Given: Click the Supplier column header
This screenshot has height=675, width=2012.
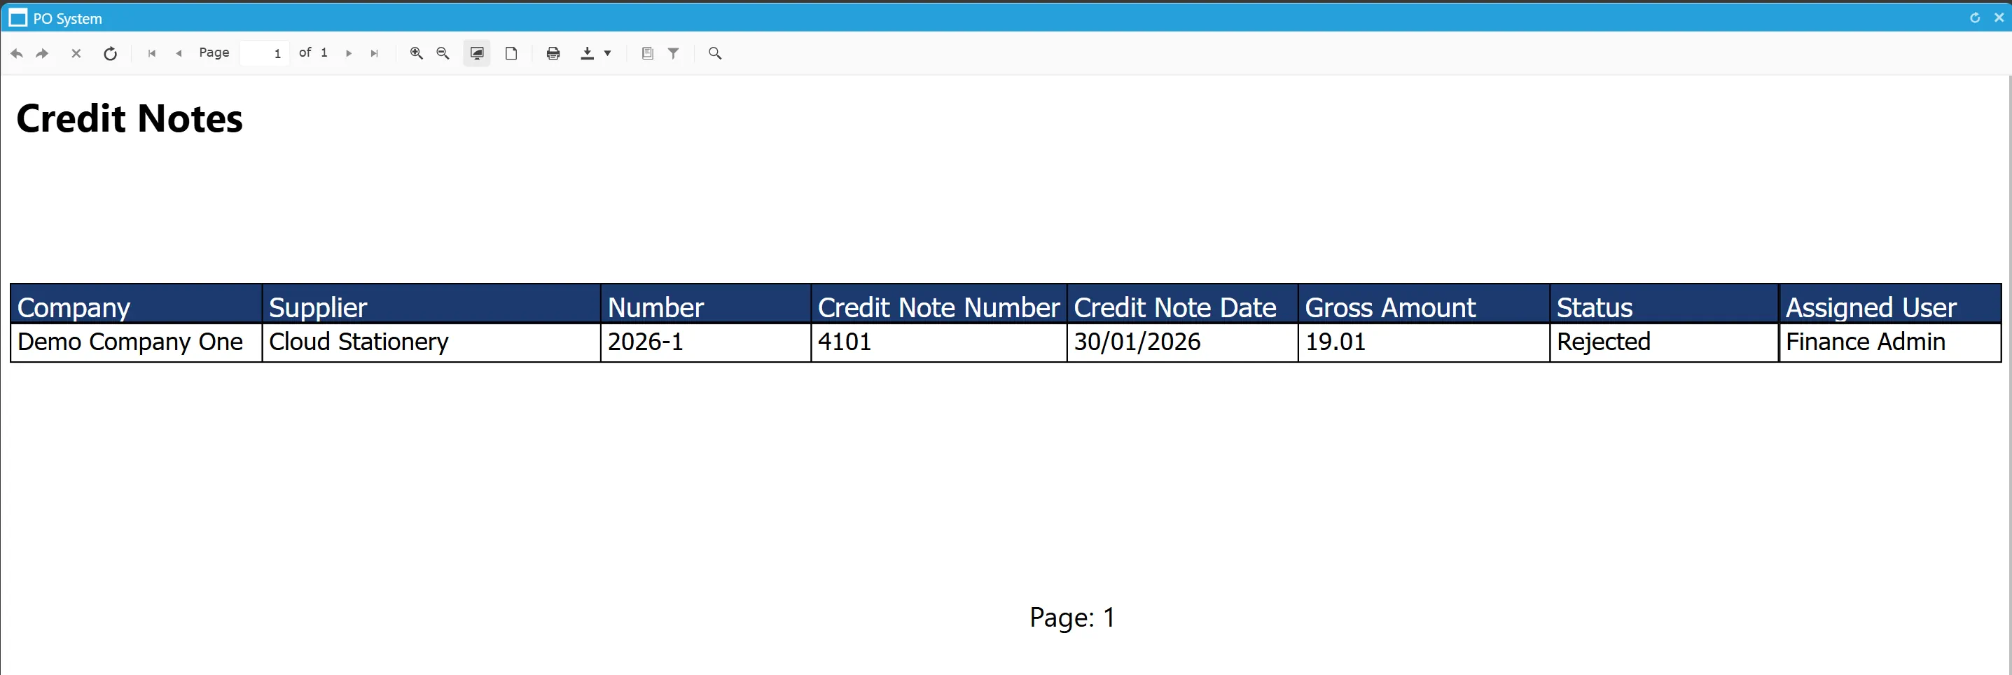Looking at the screenshot, I should [x=431, y=304].
